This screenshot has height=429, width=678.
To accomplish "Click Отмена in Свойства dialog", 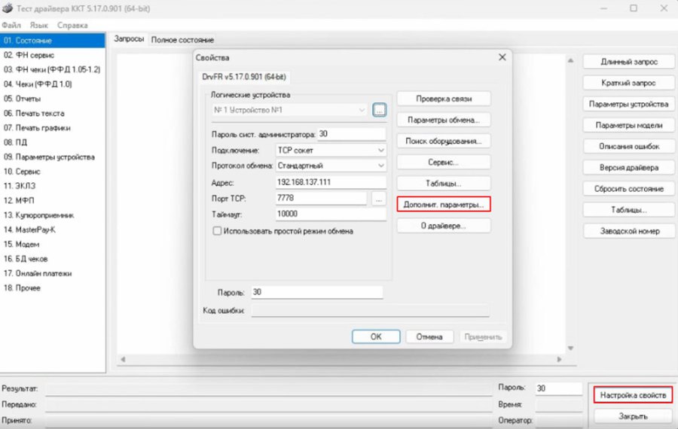I will (x=429, y=336).
